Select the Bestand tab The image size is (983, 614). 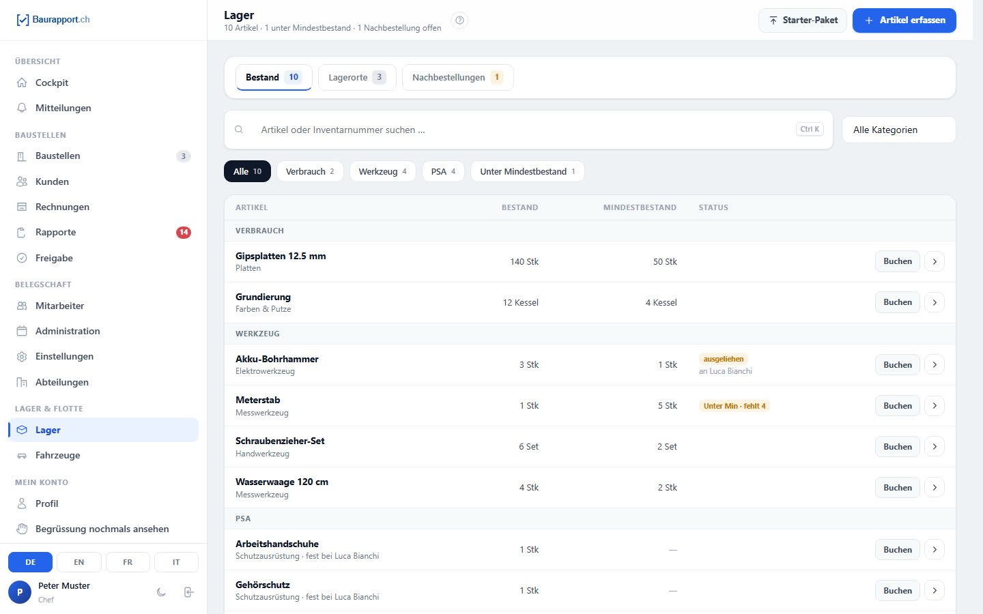pyautogui.click(x=274, y=77)
